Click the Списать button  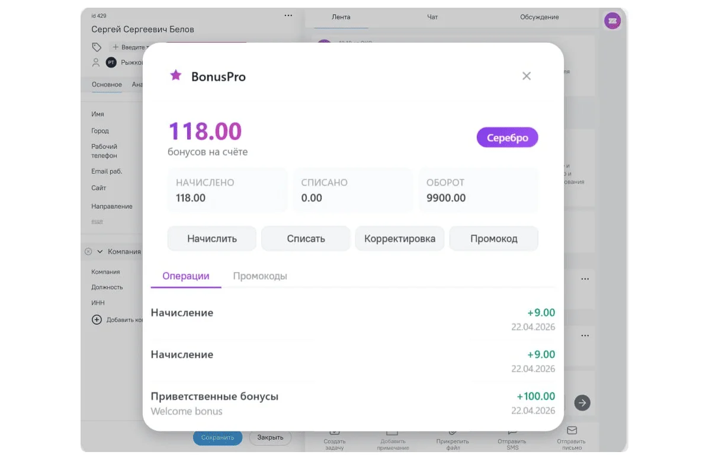[x=306, y=238]
